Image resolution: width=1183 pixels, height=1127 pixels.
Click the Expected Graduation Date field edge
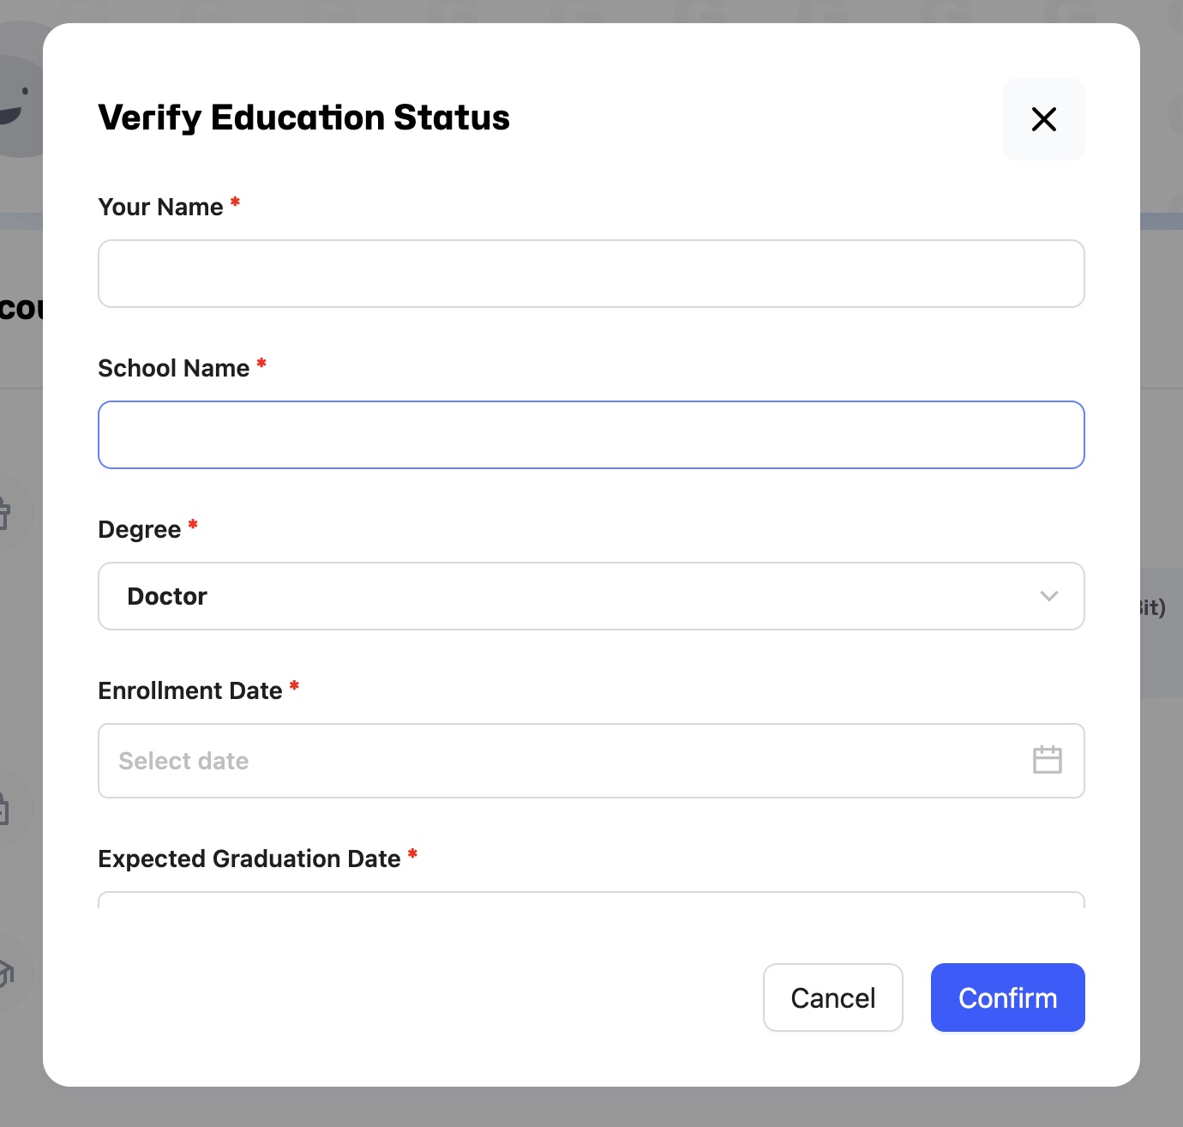[x=591, y=900]
